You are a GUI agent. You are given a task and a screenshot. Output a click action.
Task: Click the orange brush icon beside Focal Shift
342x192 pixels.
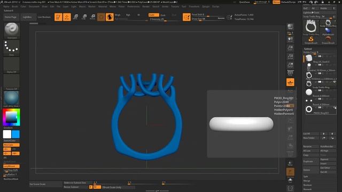tap(186, 17)
